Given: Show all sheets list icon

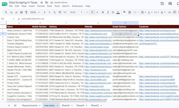Looking at the screenshot, I should (15, 105).
